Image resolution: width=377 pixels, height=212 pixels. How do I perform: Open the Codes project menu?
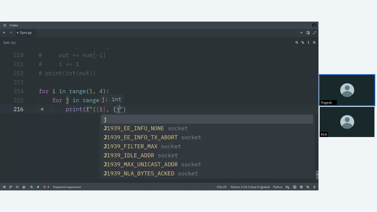pos(14,25)
